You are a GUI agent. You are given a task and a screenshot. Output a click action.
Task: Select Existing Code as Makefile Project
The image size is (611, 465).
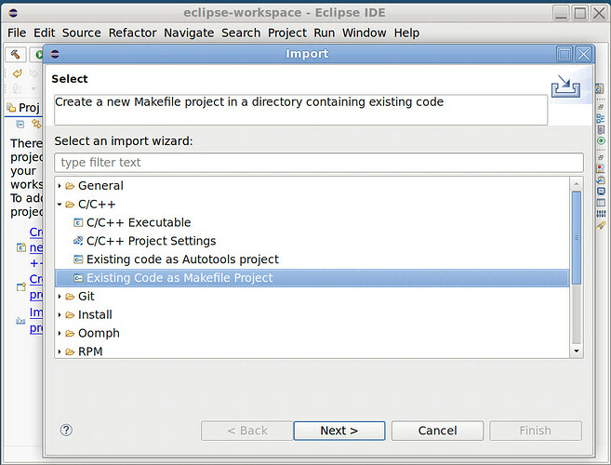click(x=179, y=278)
